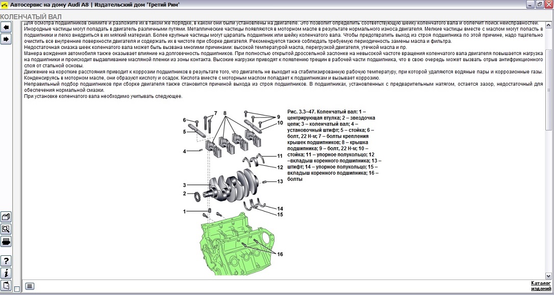Toggle the contents list button below the text
The height and width of the screenshot is (295, 554).
pos(30,286)
